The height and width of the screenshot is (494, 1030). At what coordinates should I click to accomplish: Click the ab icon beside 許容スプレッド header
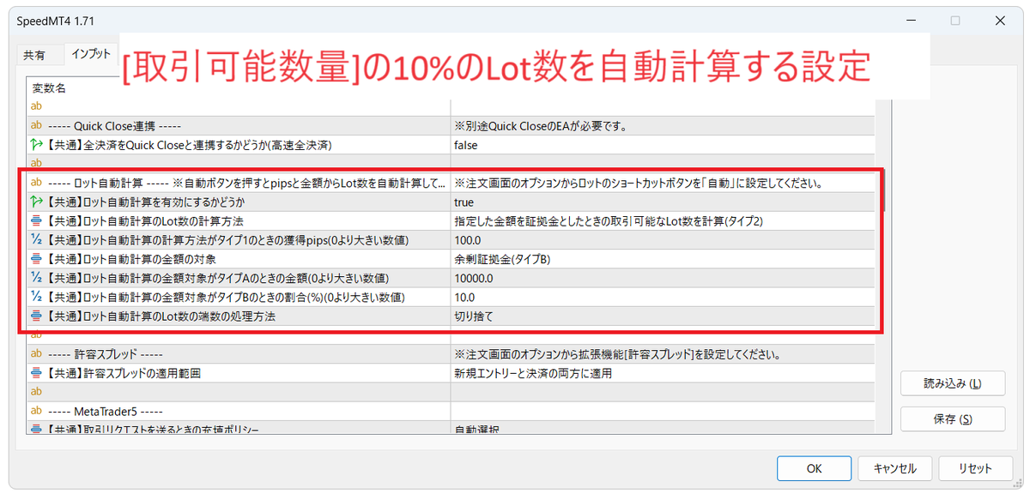tap(36, 353)
